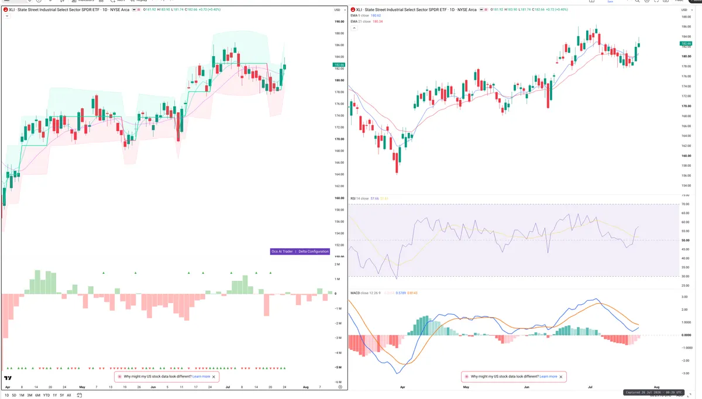Open the USD currency dropdown on right chart
The height and width of the screenshot is (399, 702).
pos(686,10)
